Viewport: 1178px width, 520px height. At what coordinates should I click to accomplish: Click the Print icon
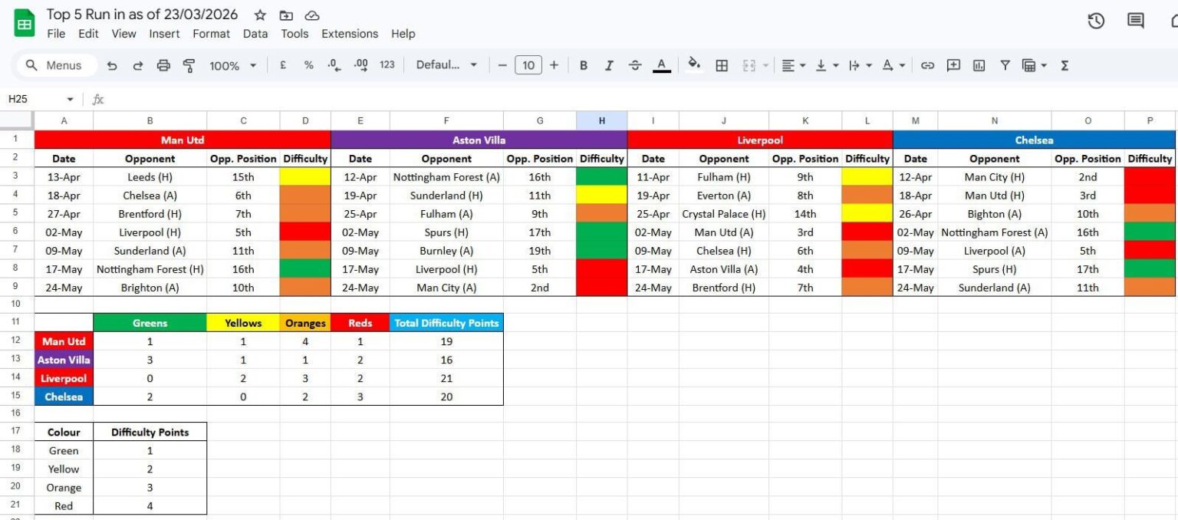[x=163, y=65]
